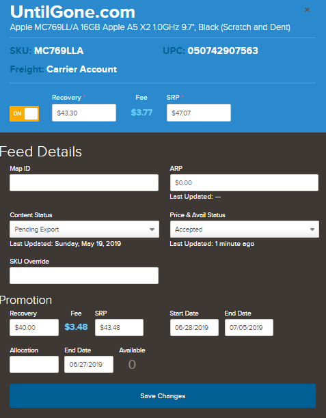Click the Recovery field showing $43.30
Image resolution: width=326 pixels, height=418 pixels.
click(84, 113)
